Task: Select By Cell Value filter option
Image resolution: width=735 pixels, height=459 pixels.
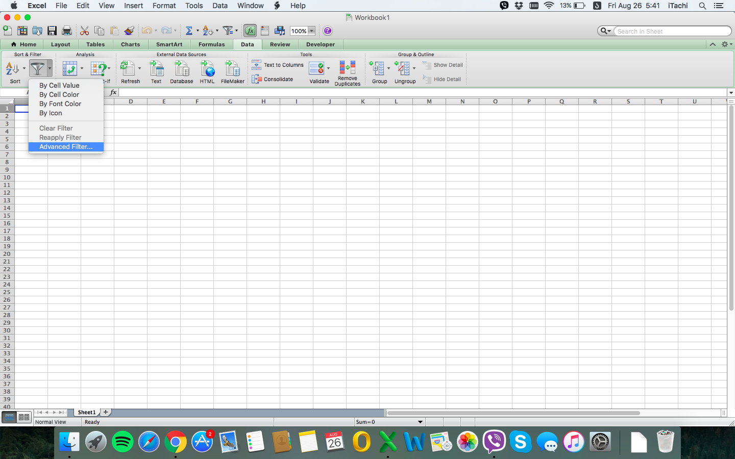Action: pos(66,86)
